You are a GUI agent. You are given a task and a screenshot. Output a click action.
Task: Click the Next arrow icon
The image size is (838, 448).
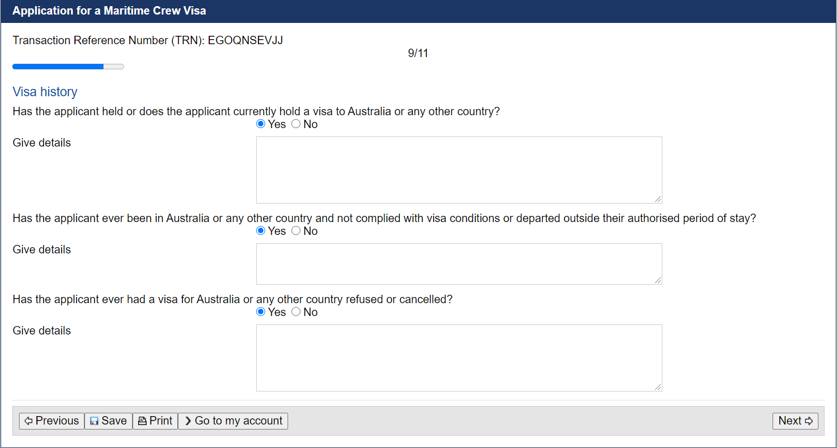[x=809, y=421]
